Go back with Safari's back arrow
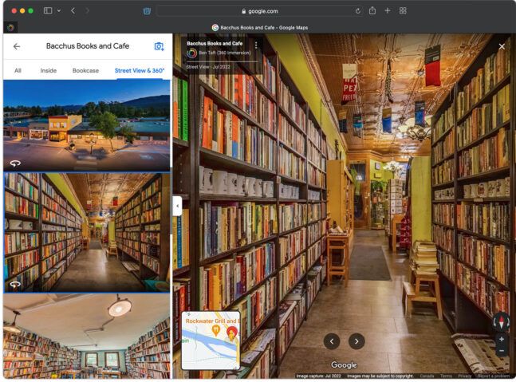The height and width of the screenshot is (382, 516). (x=73, y=11)
